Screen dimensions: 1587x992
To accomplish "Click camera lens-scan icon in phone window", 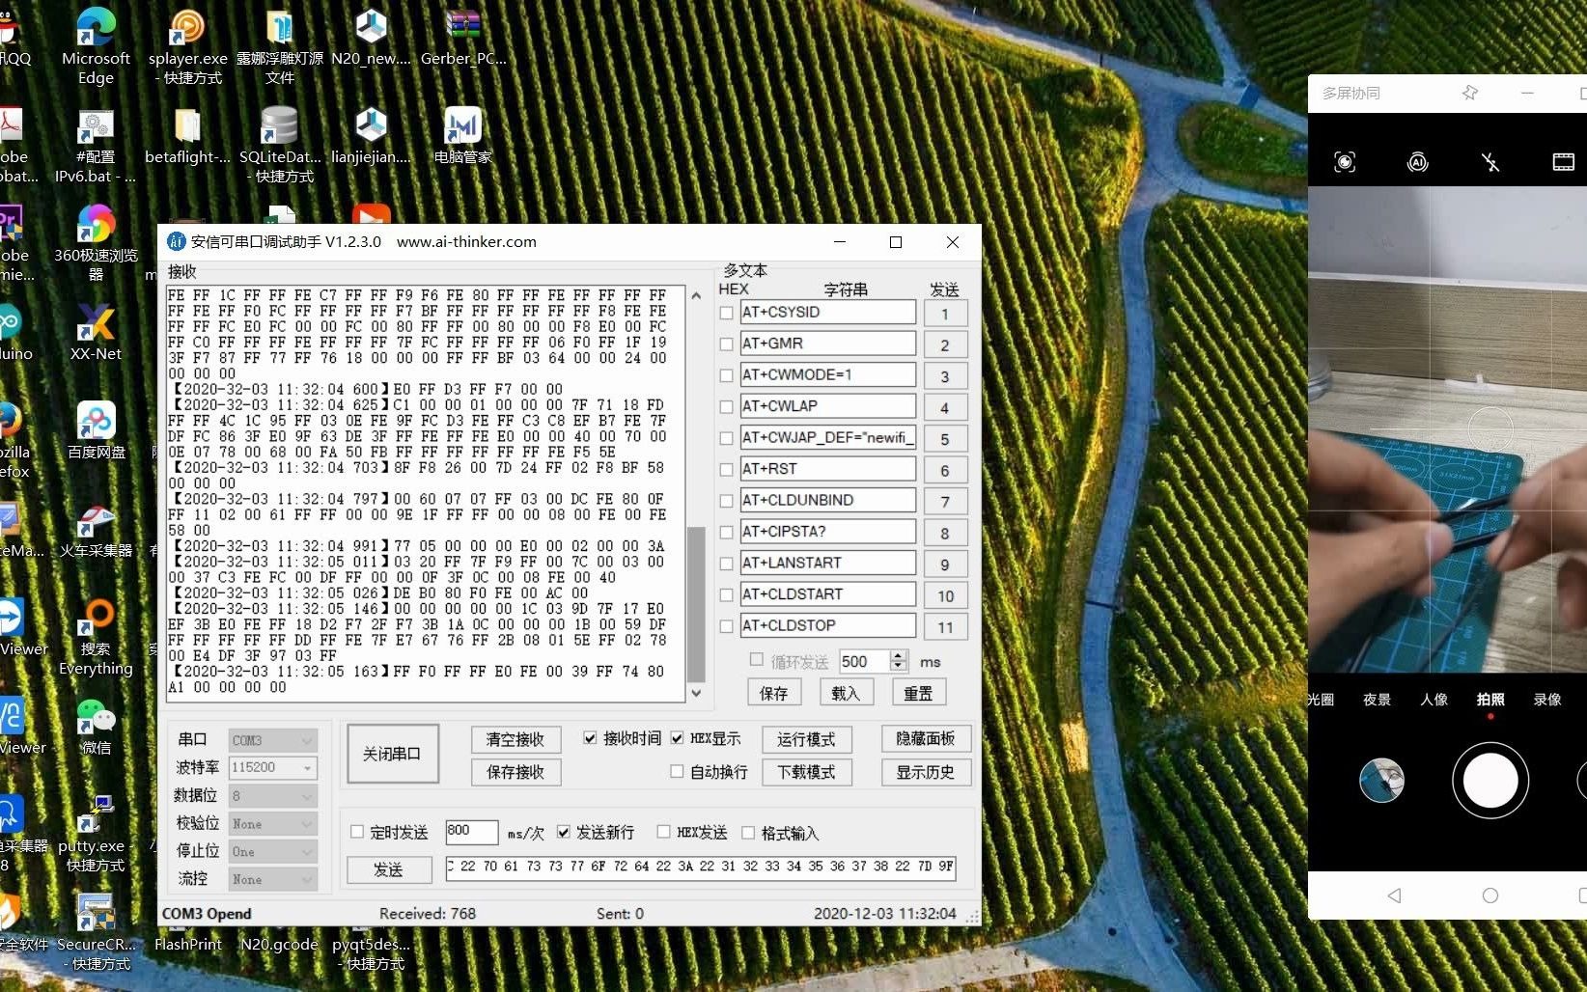I will (1345, 162).
